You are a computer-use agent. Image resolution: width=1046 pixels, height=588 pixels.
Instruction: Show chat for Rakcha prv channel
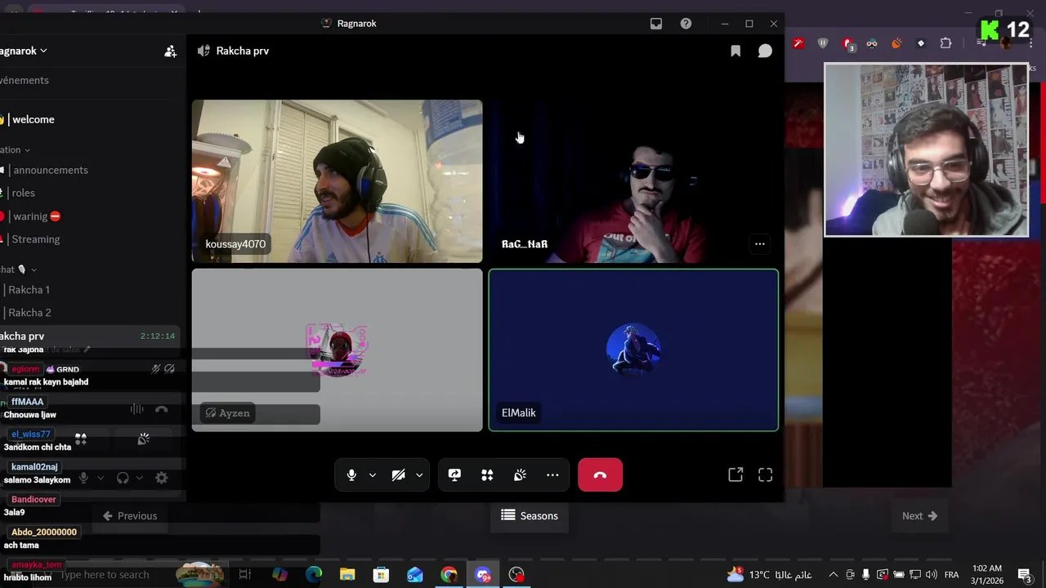click(765, 51)
